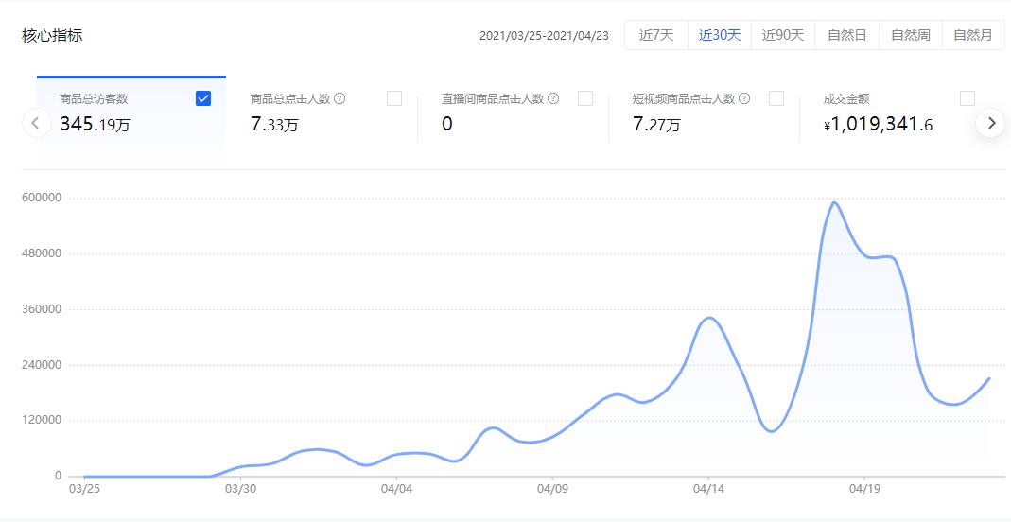Click the 04/09 x-axis label
Screen dimensions: 1011x522
[x=552, y=489]
